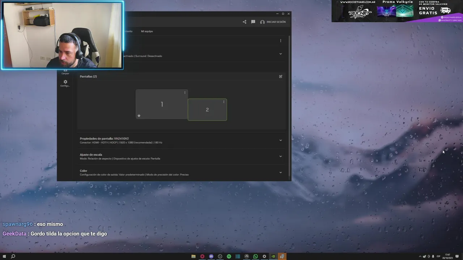Switch to the Mi equipo tab
The height and width of the screenshot is (260, 463).
[x=147, y=31]
